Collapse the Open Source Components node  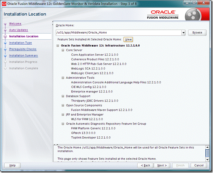(63, 105)
